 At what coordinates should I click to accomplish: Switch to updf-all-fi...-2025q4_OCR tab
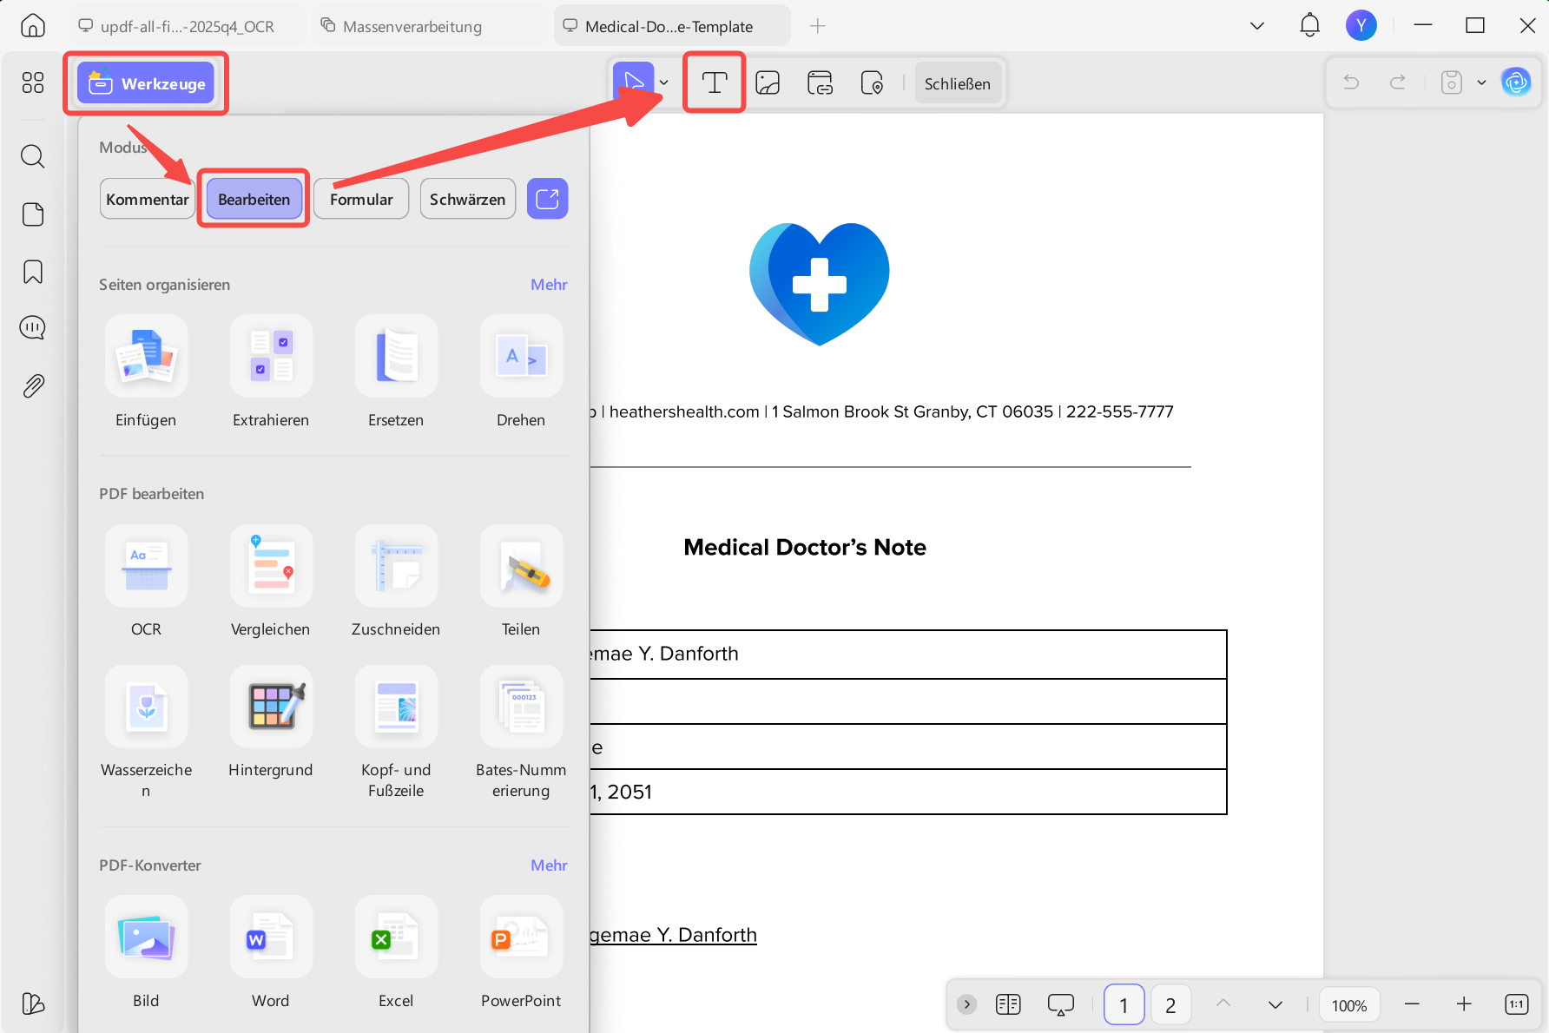click(187, 26)
